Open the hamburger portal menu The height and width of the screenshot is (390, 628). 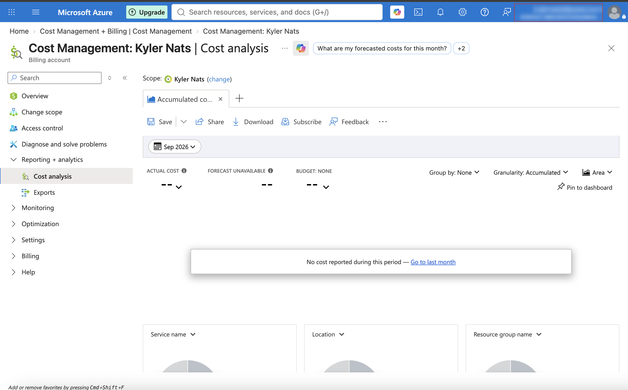coord(36,12)
